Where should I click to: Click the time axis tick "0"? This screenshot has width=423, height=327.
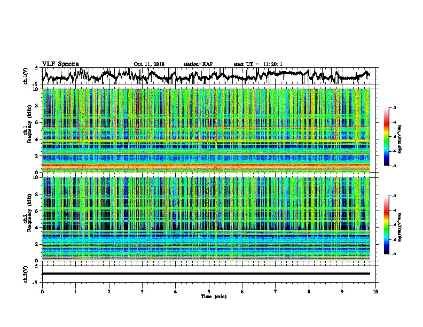coord(42,291)
